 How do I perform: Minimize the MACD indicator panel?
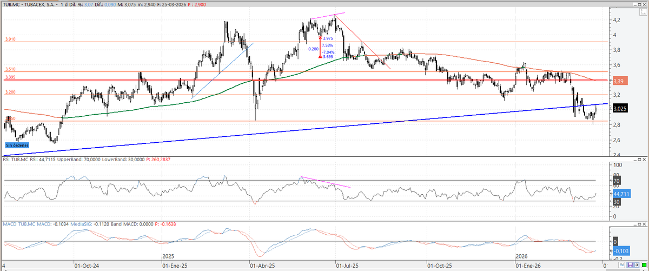pyautogui.click(x=636, y=223)
